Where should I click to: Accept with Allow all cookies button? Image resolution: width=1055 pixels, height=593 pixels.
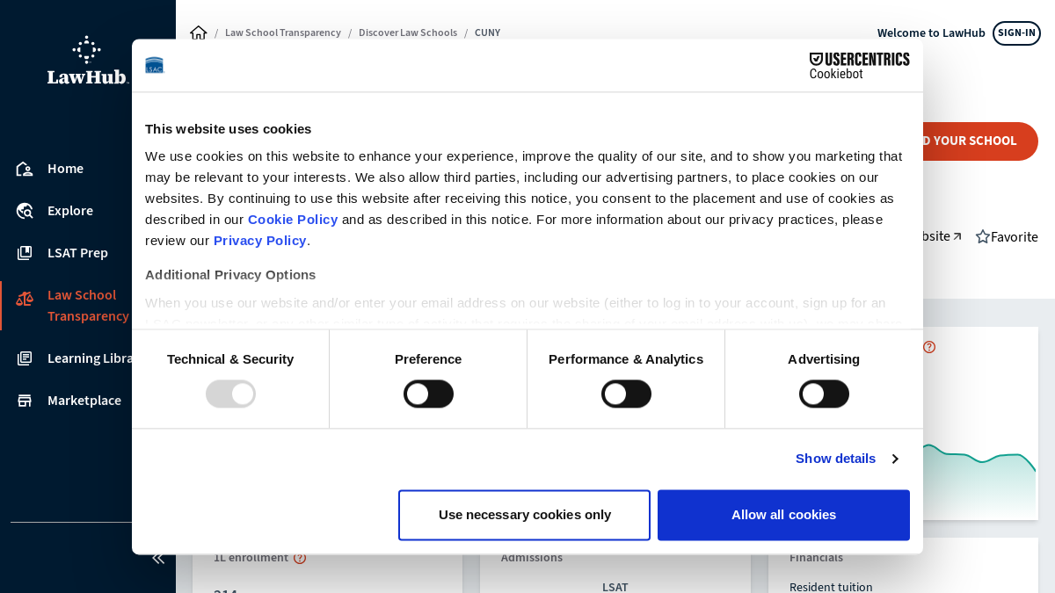[x=783, y=515]
